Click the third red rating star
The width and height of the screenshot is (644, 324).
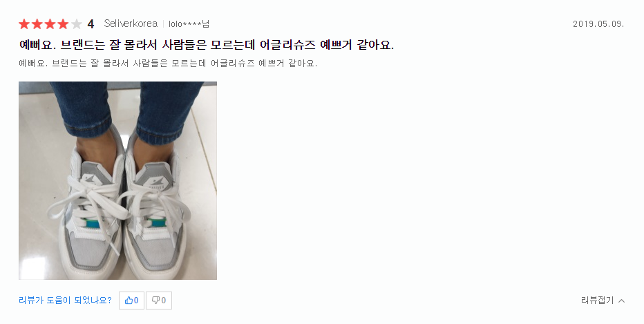(50, 24)
